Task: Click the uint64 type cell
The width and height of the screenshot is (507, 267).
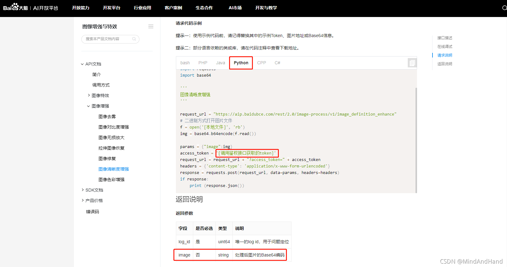Action: point(224,242)
